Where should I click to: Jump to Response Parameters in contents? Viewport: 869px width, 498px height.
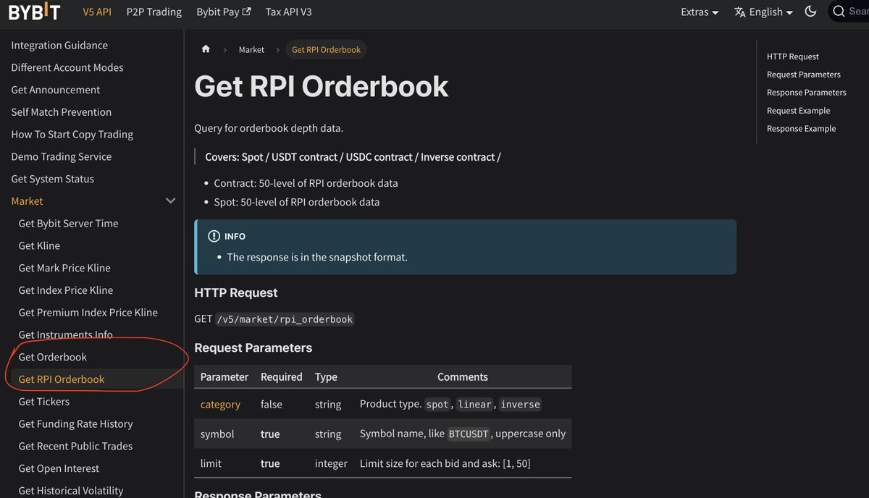tap(807, 93)
